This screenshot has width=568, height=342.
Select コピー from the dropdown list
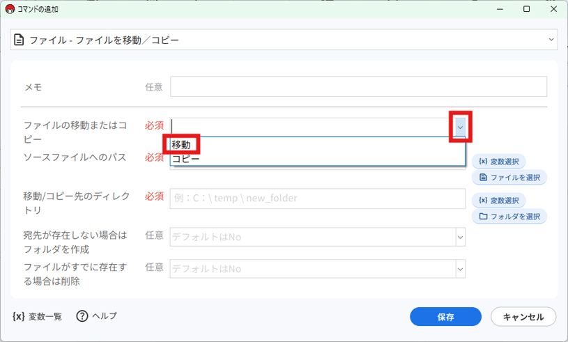point(186,159)
